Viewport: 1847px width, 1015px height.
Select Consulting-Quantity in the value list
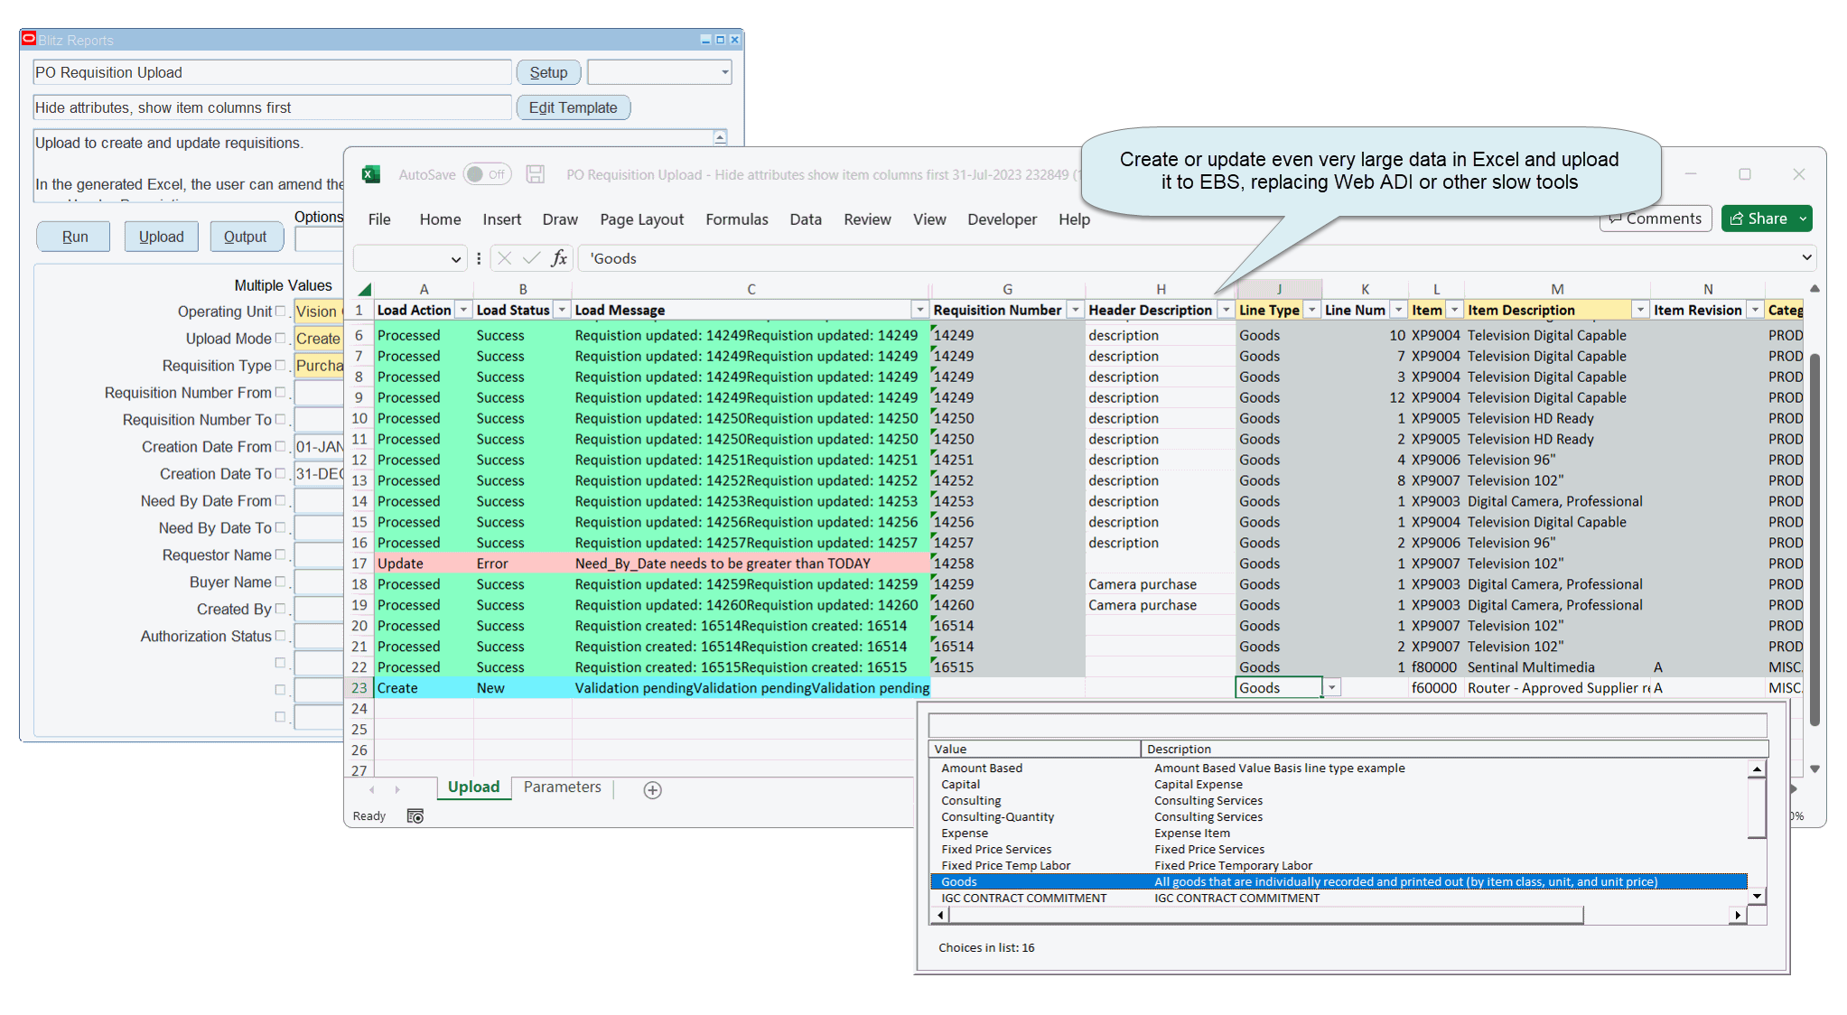(x=997, y=817)
